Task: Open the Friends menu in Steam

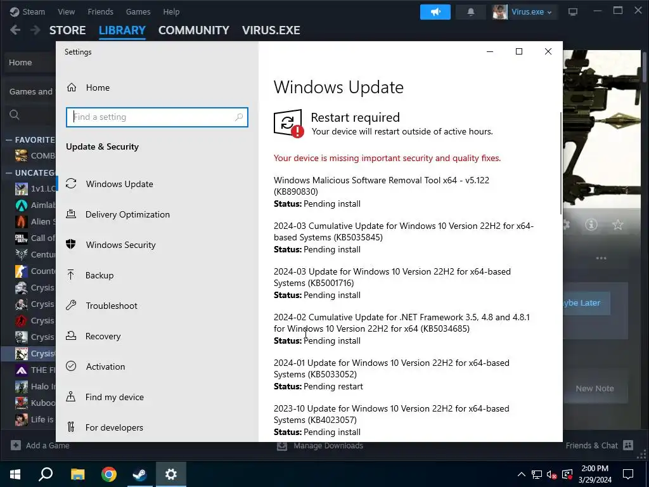Action: pyautogui.click(x=100, y=11)
